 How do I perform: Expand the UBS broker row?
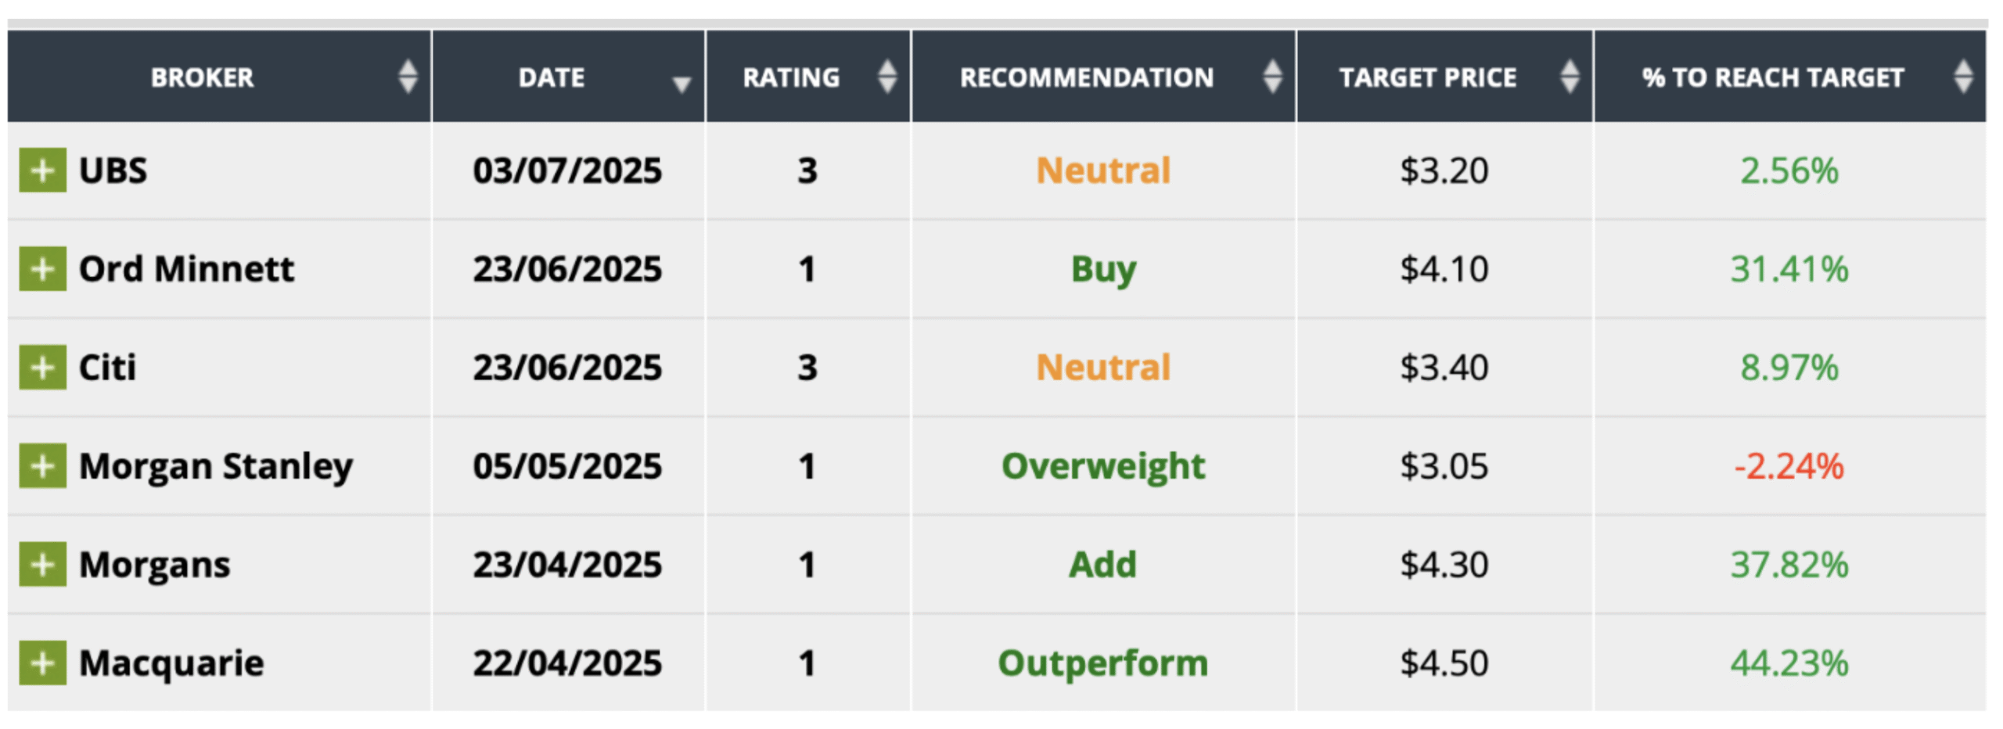pos(42,171)
